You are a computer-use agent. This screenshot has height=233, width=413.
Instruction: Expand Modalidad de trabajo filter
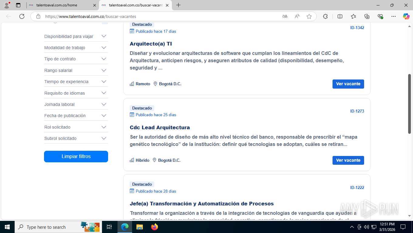click(76, 48)
